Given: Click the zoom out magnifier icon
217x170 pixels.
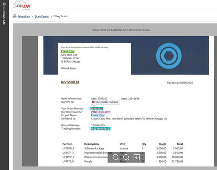Looking at the screenshot, I should 116,157.
